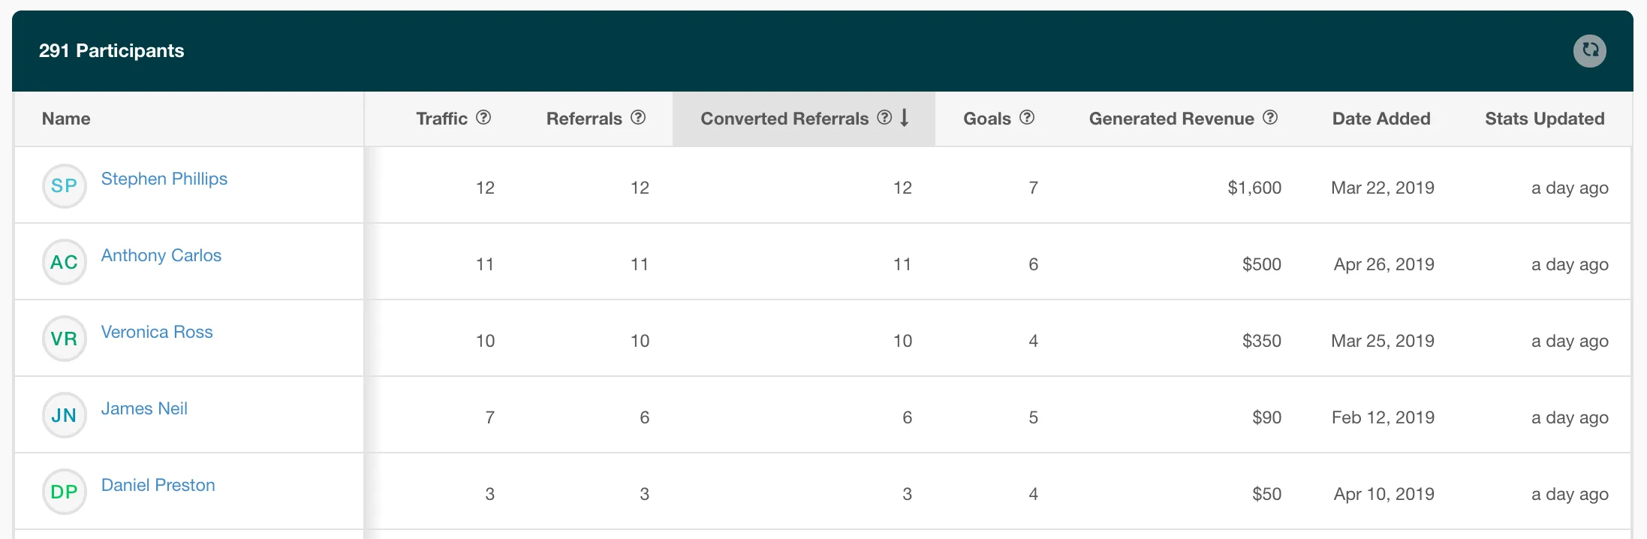Toggle the Converted Referrals sort arrow
Image resolution: width=1647 pixels, height=539 pixels.
(x=905, y=117)
